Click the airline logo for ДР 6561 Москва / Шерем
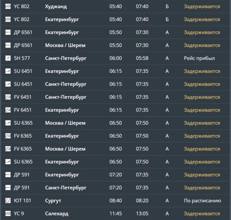Screen dimensions: 231x220 click(x=8, y=45)
